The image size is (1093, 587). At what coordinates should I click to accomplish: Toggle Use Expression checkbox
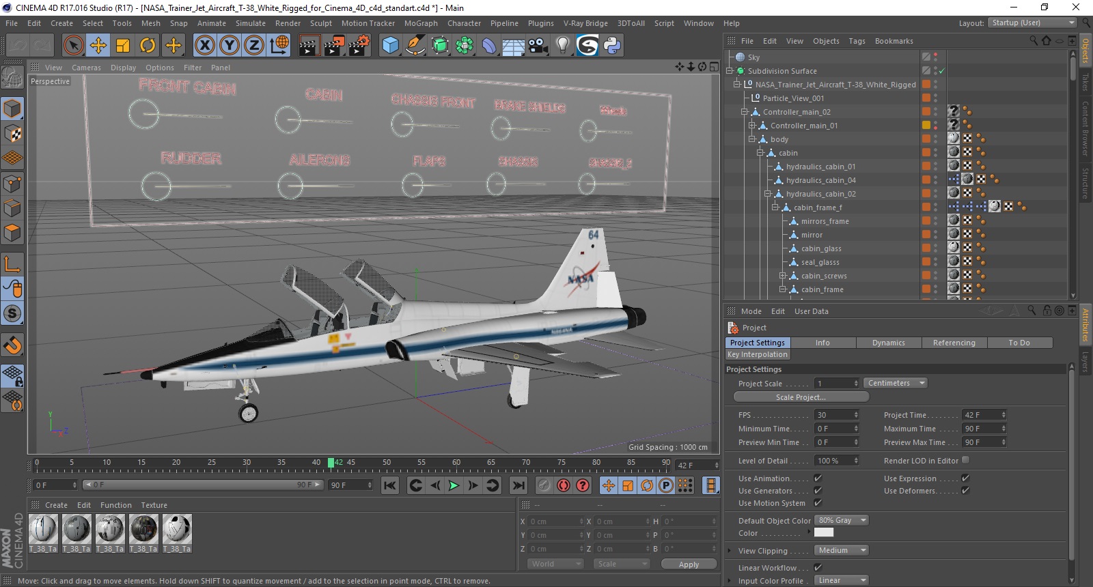point(965,478)
